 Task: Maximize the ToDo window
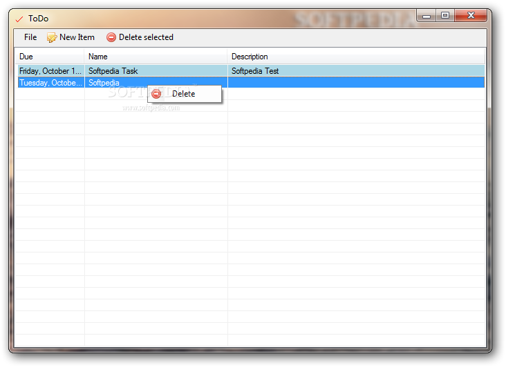click(445, 15)
